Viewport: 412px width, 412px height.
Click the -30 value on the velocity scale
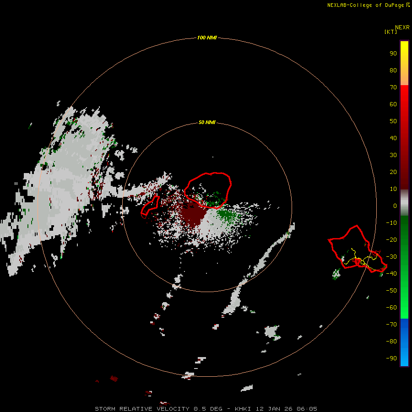(391, 257)
